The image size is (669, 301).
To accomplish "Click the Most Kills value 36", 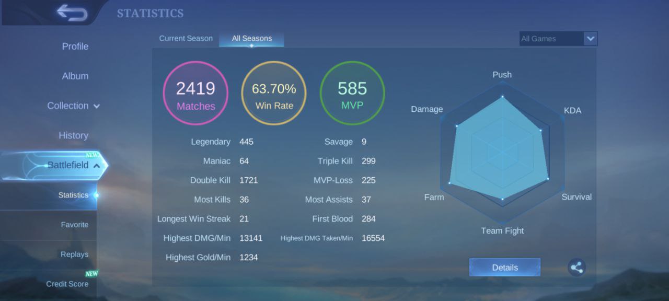I will point(244,200).
